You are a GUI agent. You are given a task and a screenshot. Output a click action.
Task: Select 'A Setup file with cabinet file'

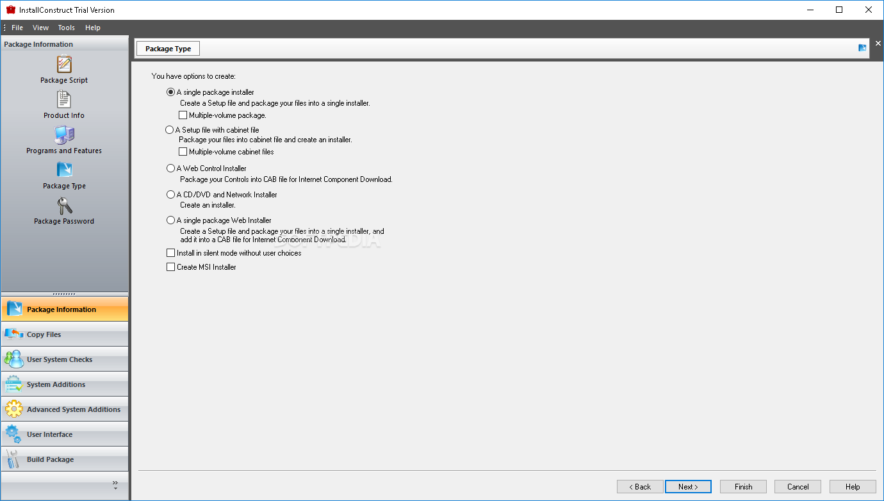click(169, 130)
